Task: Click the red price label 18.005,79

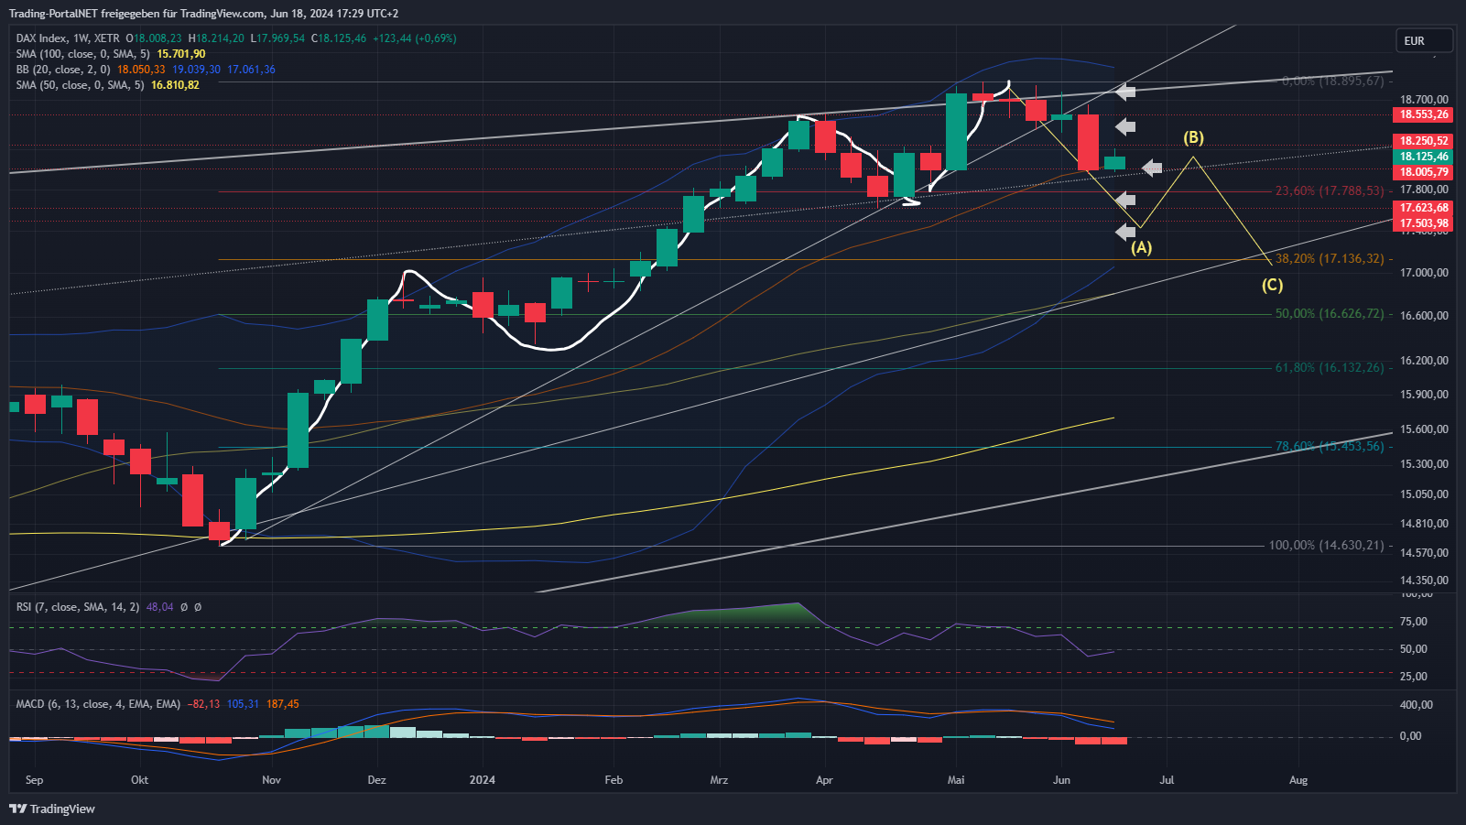Action: 1424,172
